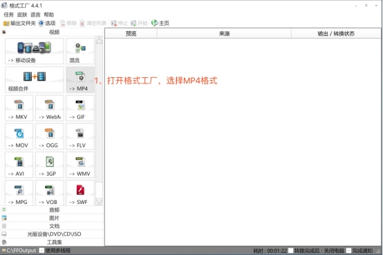Choose the -> AVI format

[x=19, y=165]
